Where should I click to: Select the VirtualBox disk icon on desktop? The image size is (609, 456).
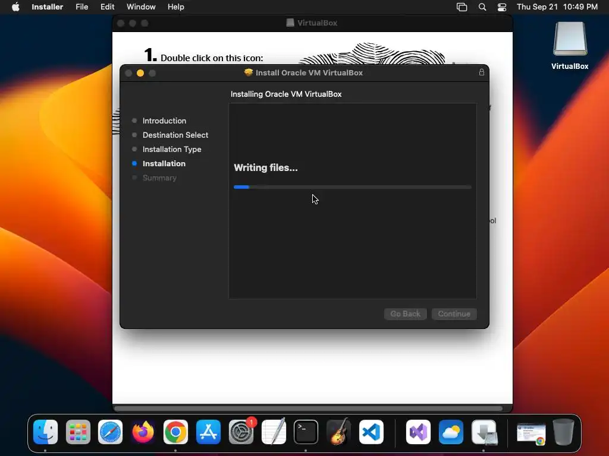pos(570,39)
